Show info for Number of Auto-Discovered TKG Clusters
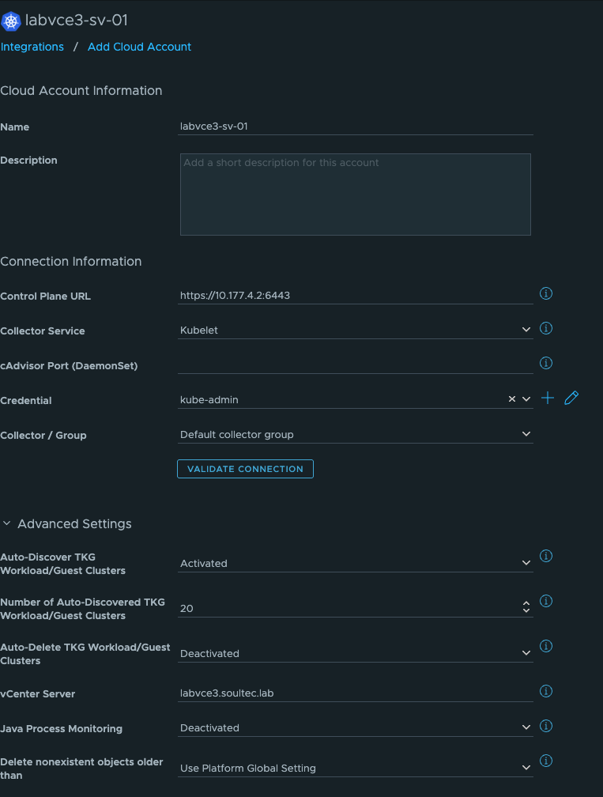Image resolution: width=603 pixels, height=797 pixels. pos(546,601)
